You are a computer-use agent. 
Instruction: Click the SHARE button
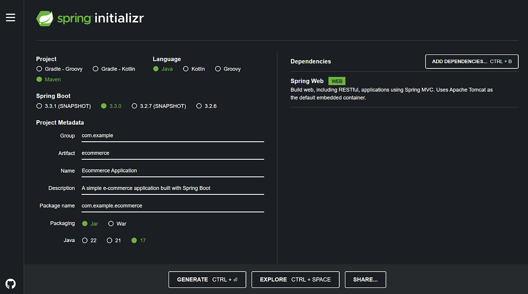pyautogui.click(x=365, y=279)
